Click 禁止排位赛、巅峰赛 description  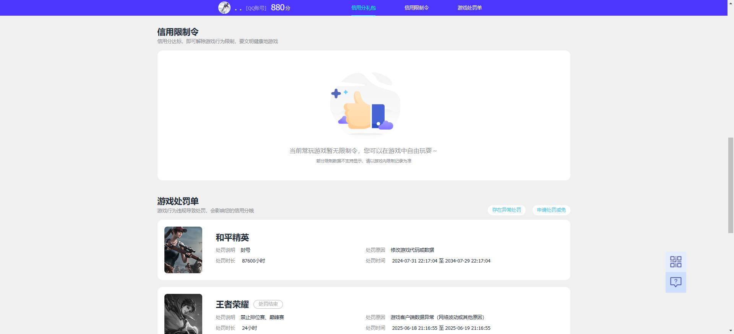(x=262, y=317)
